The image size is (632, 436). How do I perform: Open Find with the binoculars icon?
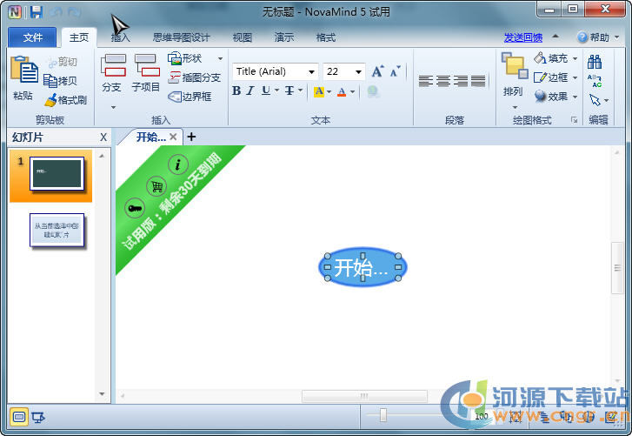(595, 62)
